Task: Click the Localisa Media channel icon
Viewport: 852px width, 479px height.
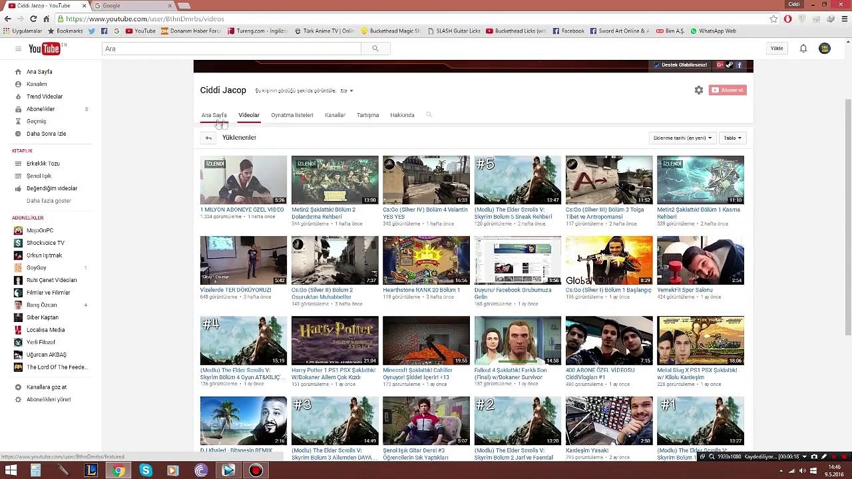Action: pyautogui.click(x=19, y=330)
